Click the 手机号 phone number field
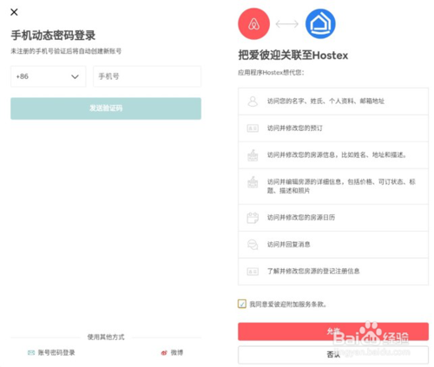Viewport: 434px width, 367px height. 147,76
